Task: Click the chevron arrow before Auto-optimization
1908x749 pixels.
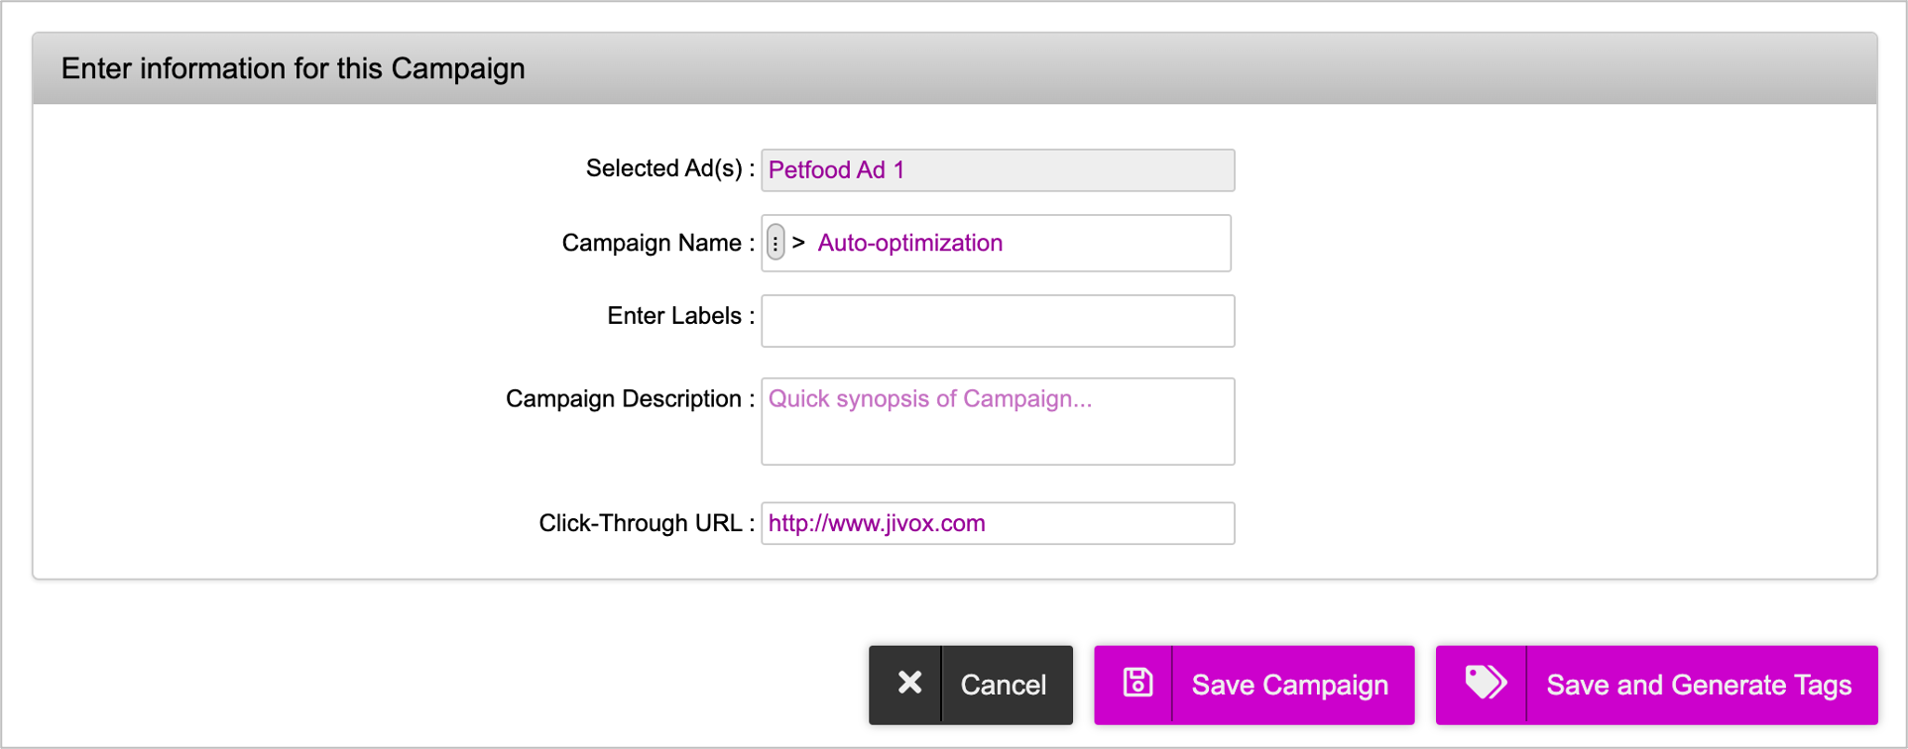Action: [798, 243]
